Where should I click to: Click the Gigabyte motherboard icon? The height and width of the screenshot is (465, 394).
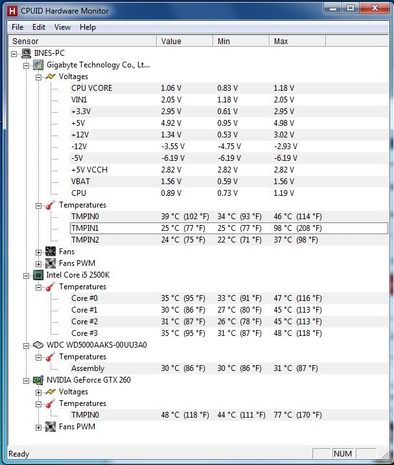pyautogui.click(x=38, y=65)
